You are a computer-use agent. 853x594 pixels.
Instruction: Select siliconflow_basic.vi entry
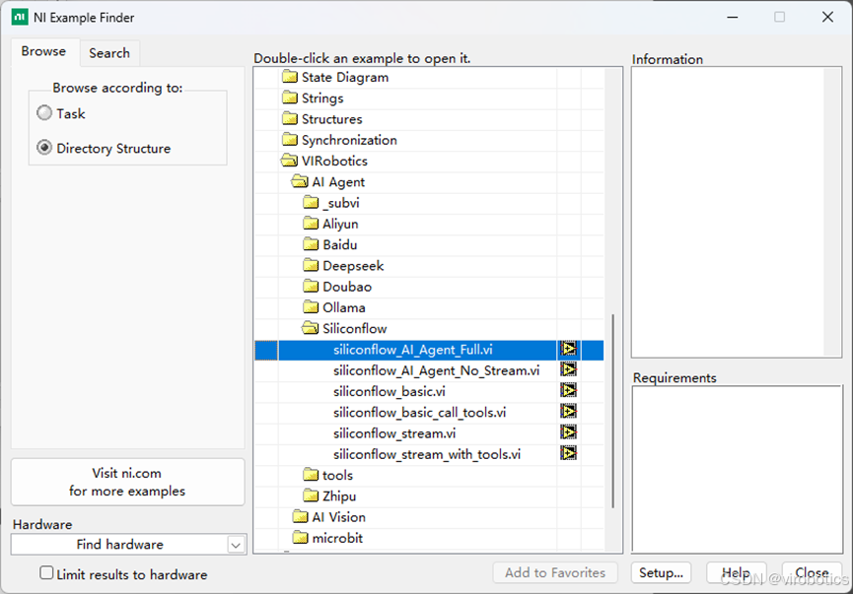[390, 391]
